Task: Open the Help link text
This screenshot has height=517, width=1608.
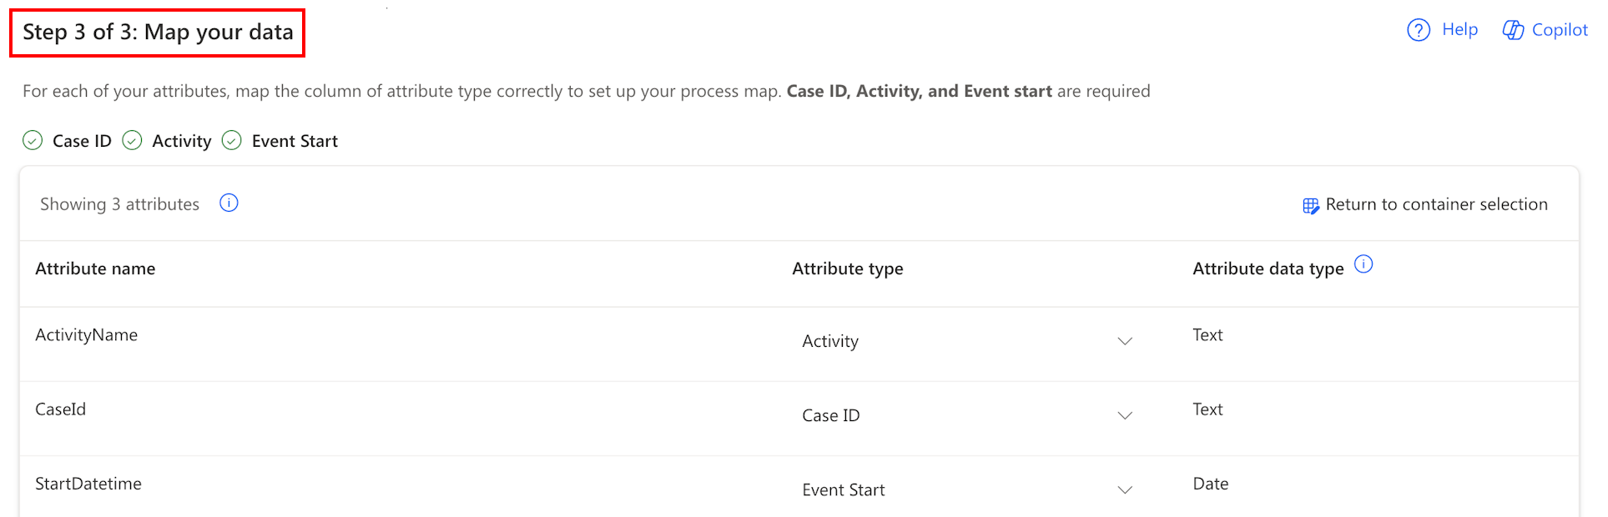Action: tap(1459, 29)
